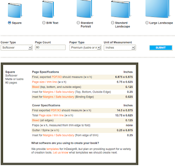The width and height of the screenshot is (175, 167).
Task: Click the 14.0 x 6.875 cover value
Action: click(x=125, y=111)
